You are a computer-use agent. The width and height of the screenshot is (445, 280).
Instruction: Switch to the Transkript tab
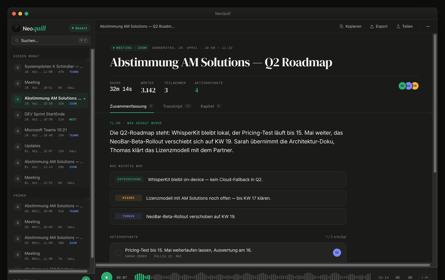coord(177,106)
